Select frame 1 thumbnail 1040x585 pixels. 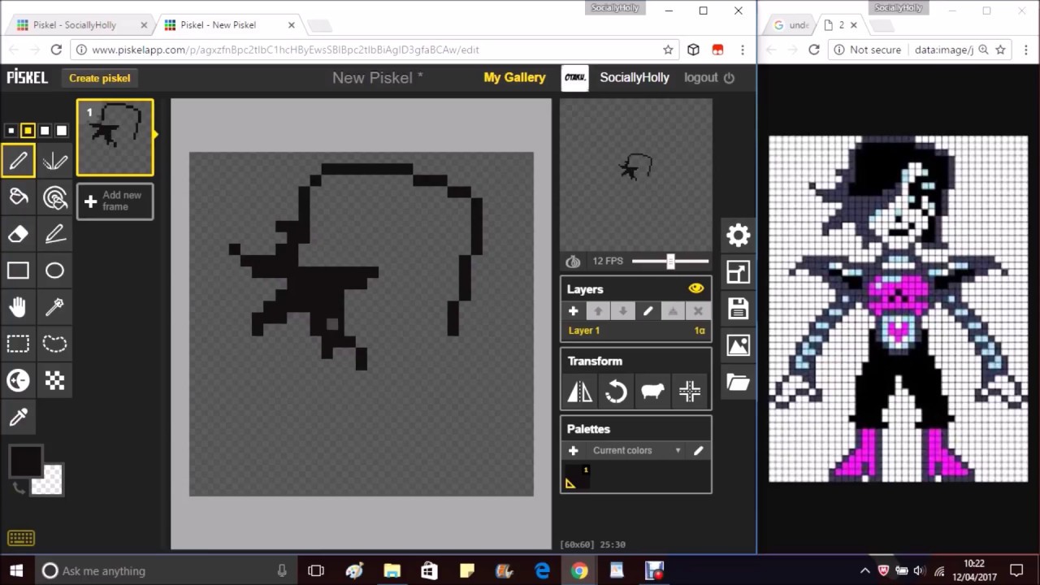115,137
